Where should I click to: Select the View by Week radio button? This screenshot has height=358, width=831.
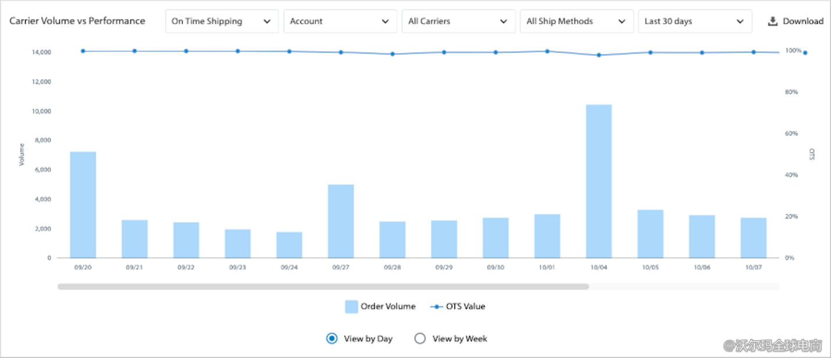420,338
